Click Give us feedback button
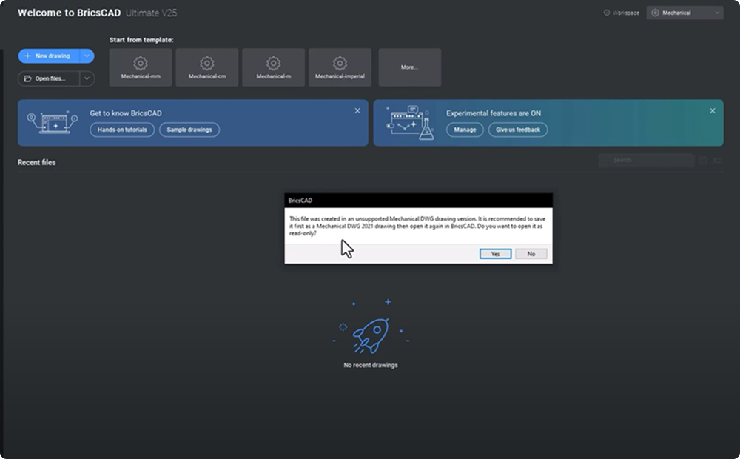The image size is (740, 459). pyautogui.click(x=518, y=130)
